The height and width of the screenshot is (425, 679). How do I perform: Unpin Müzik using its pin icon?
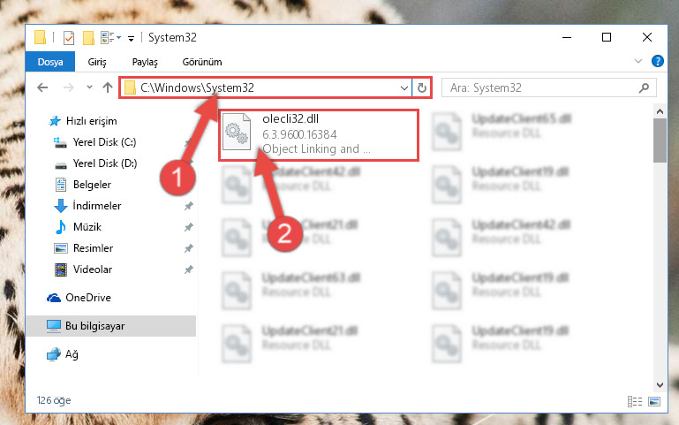(x=188, y=227)
